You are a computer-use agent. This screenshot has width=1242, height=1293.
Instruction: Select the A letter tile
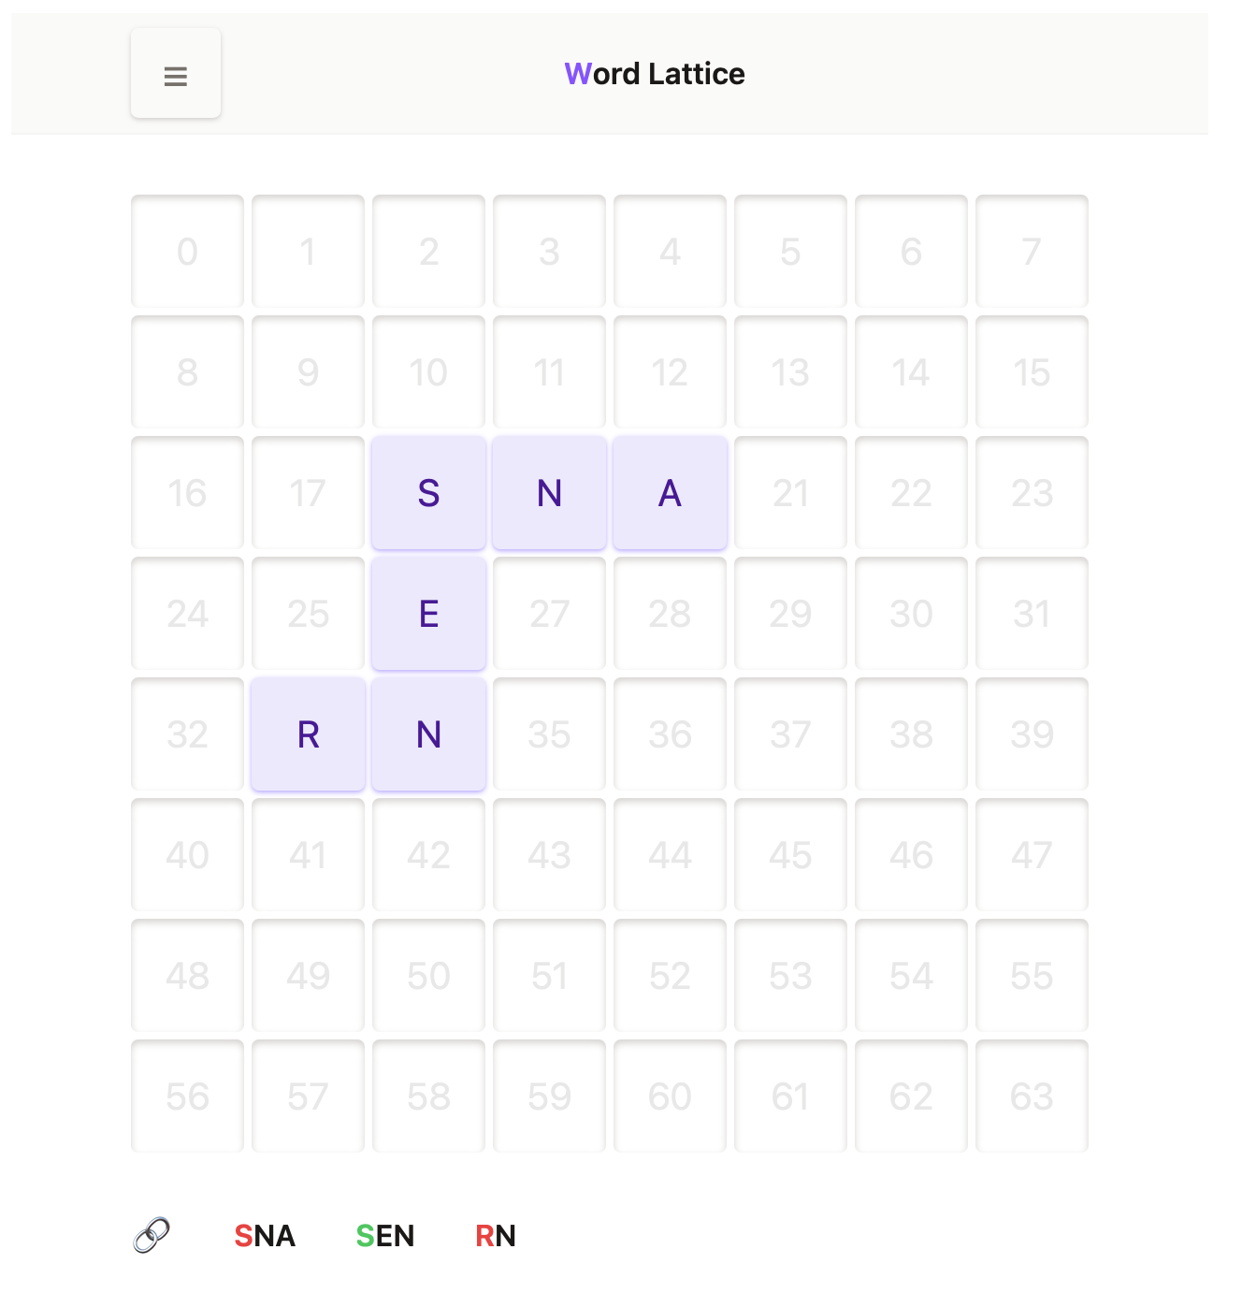[x=670, y=493]
